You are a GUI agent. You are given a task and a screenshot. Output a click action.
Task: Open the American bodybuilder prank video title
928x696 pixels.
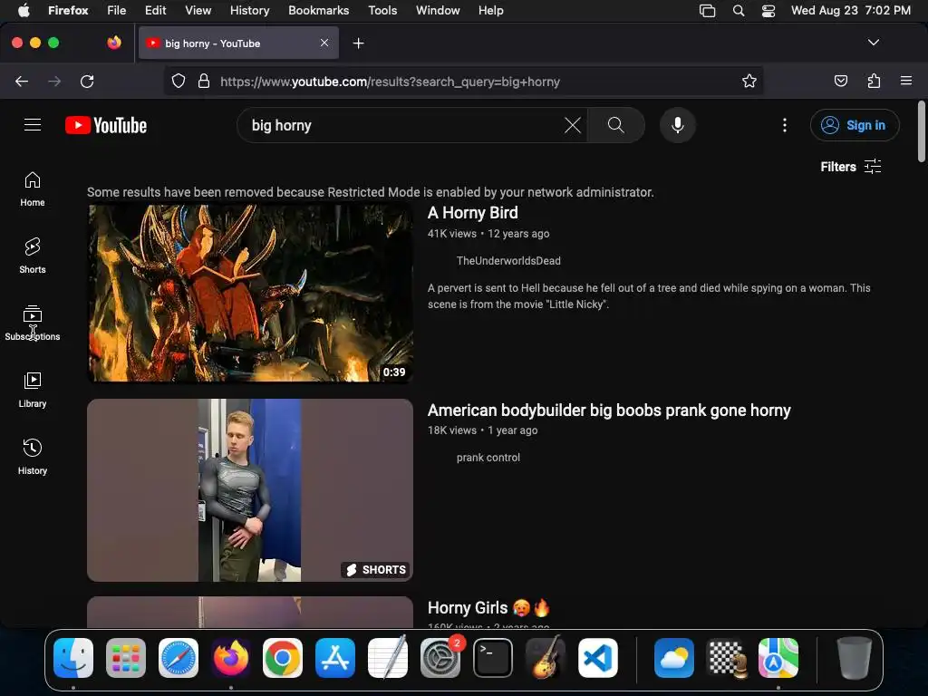tap(609, 411)
